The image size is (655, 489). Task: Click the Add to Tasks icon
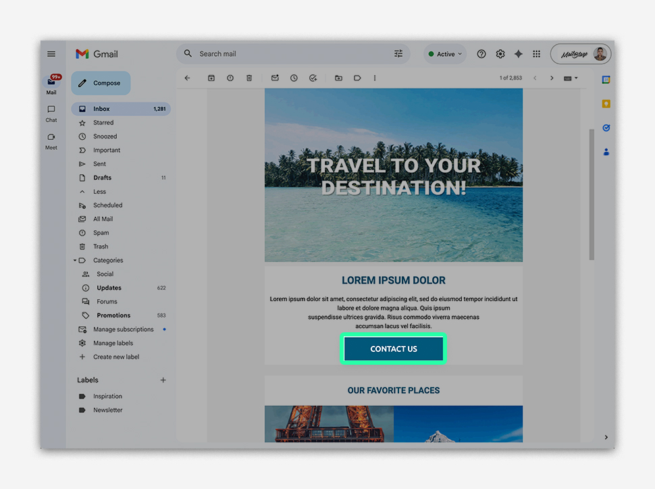(313, 78)
